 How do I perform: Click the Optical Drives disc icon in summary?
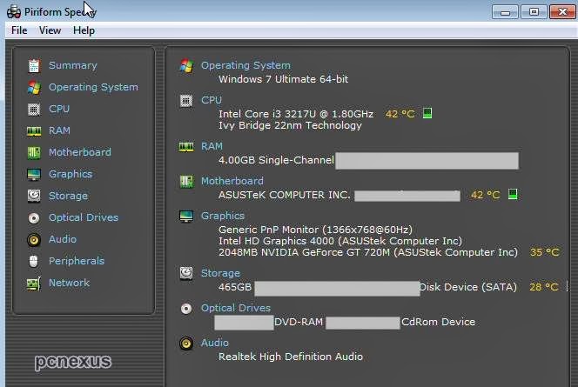186,309
